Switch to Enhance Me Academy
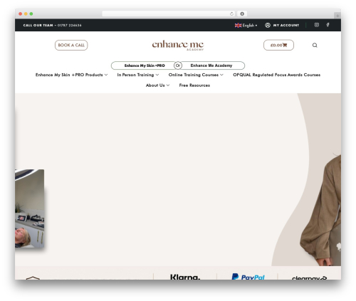 (211, 65)
